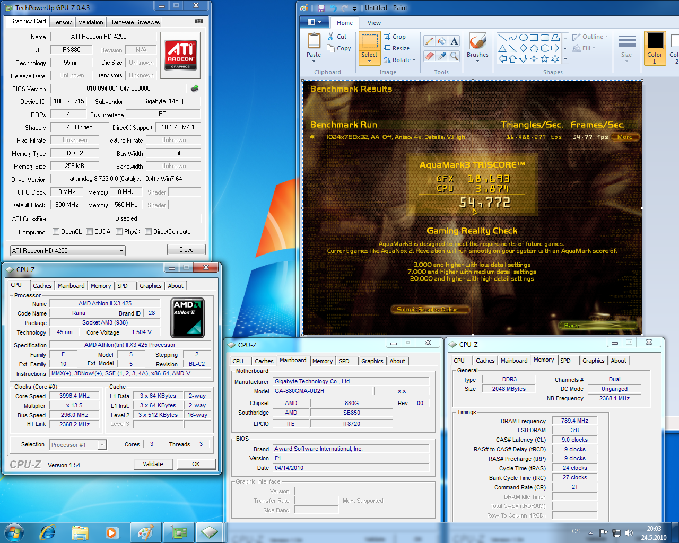Open SPD tab in CPU-Z Mainboard window
This screenshot has width=679, height=543.
coord(344,361)
